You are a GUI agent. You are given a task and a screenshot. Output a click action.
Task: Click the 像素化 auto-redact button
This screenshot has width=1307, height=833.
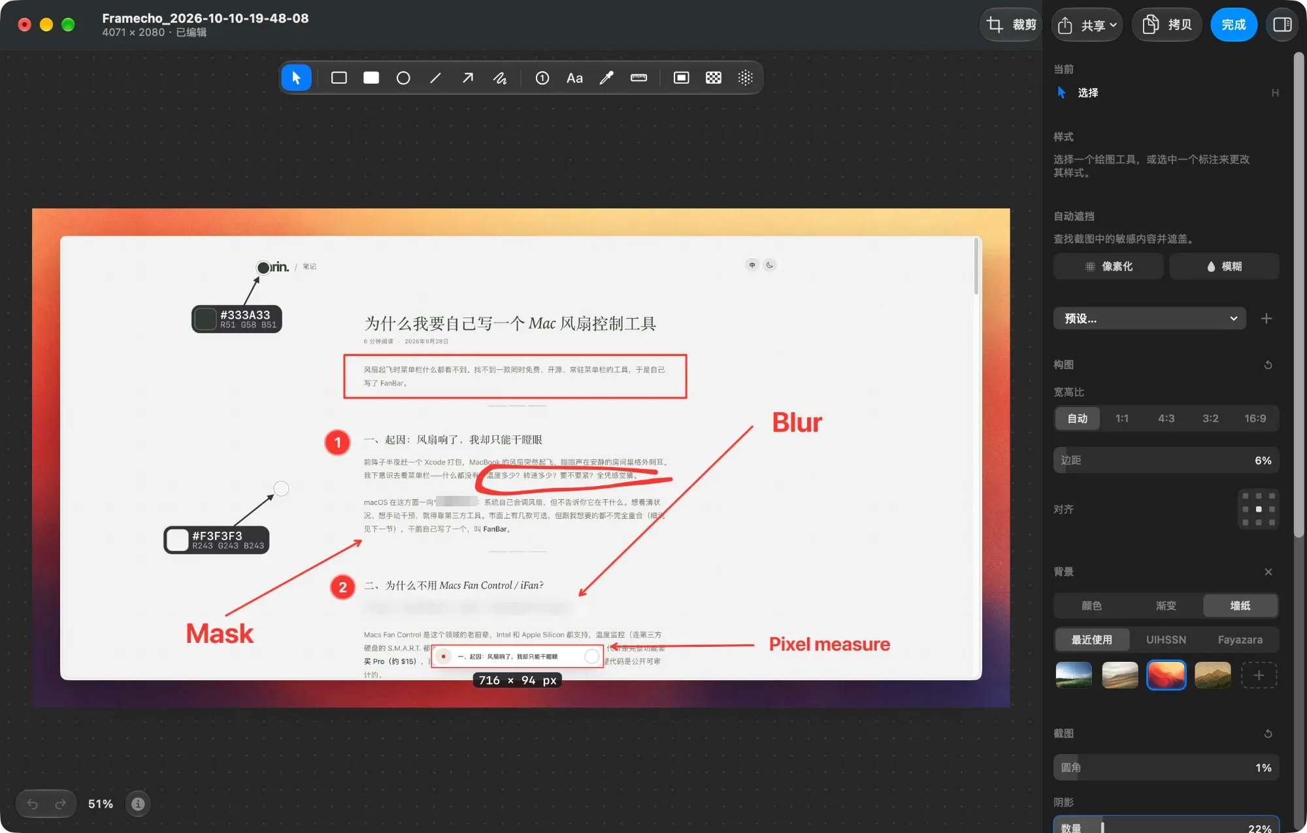pos(1108,266)
